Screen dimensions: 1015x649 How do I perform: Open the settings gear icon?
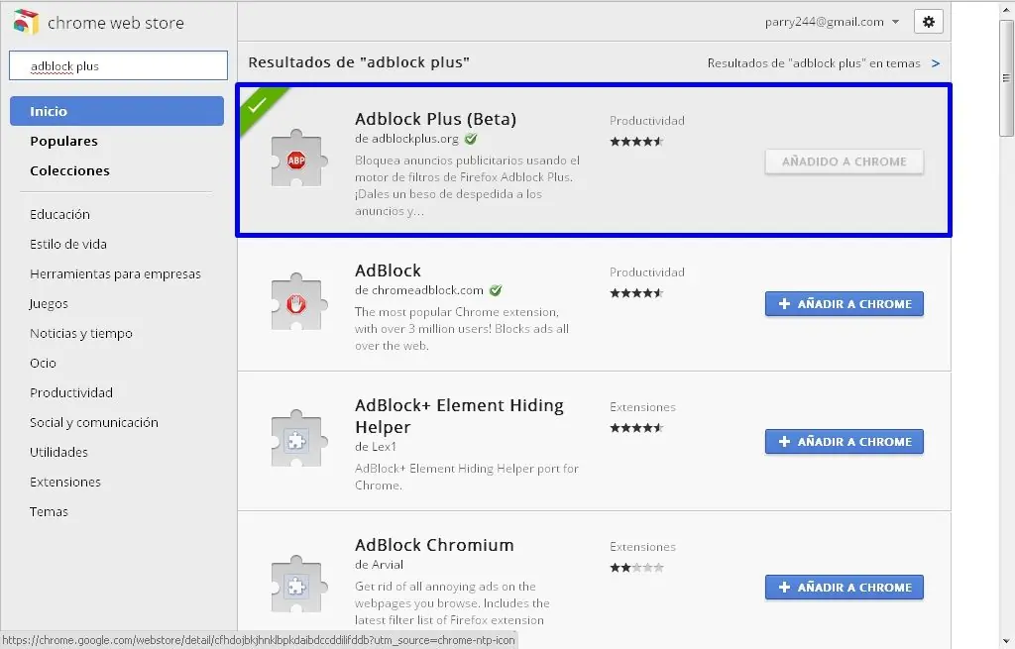(x=928, y=22)
